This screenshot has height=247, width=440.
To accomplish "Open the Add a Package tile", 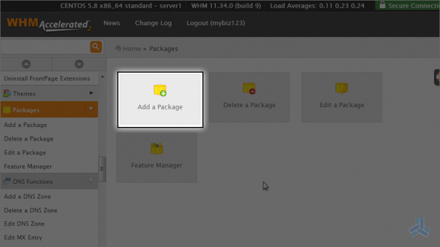I will [160, 100].
